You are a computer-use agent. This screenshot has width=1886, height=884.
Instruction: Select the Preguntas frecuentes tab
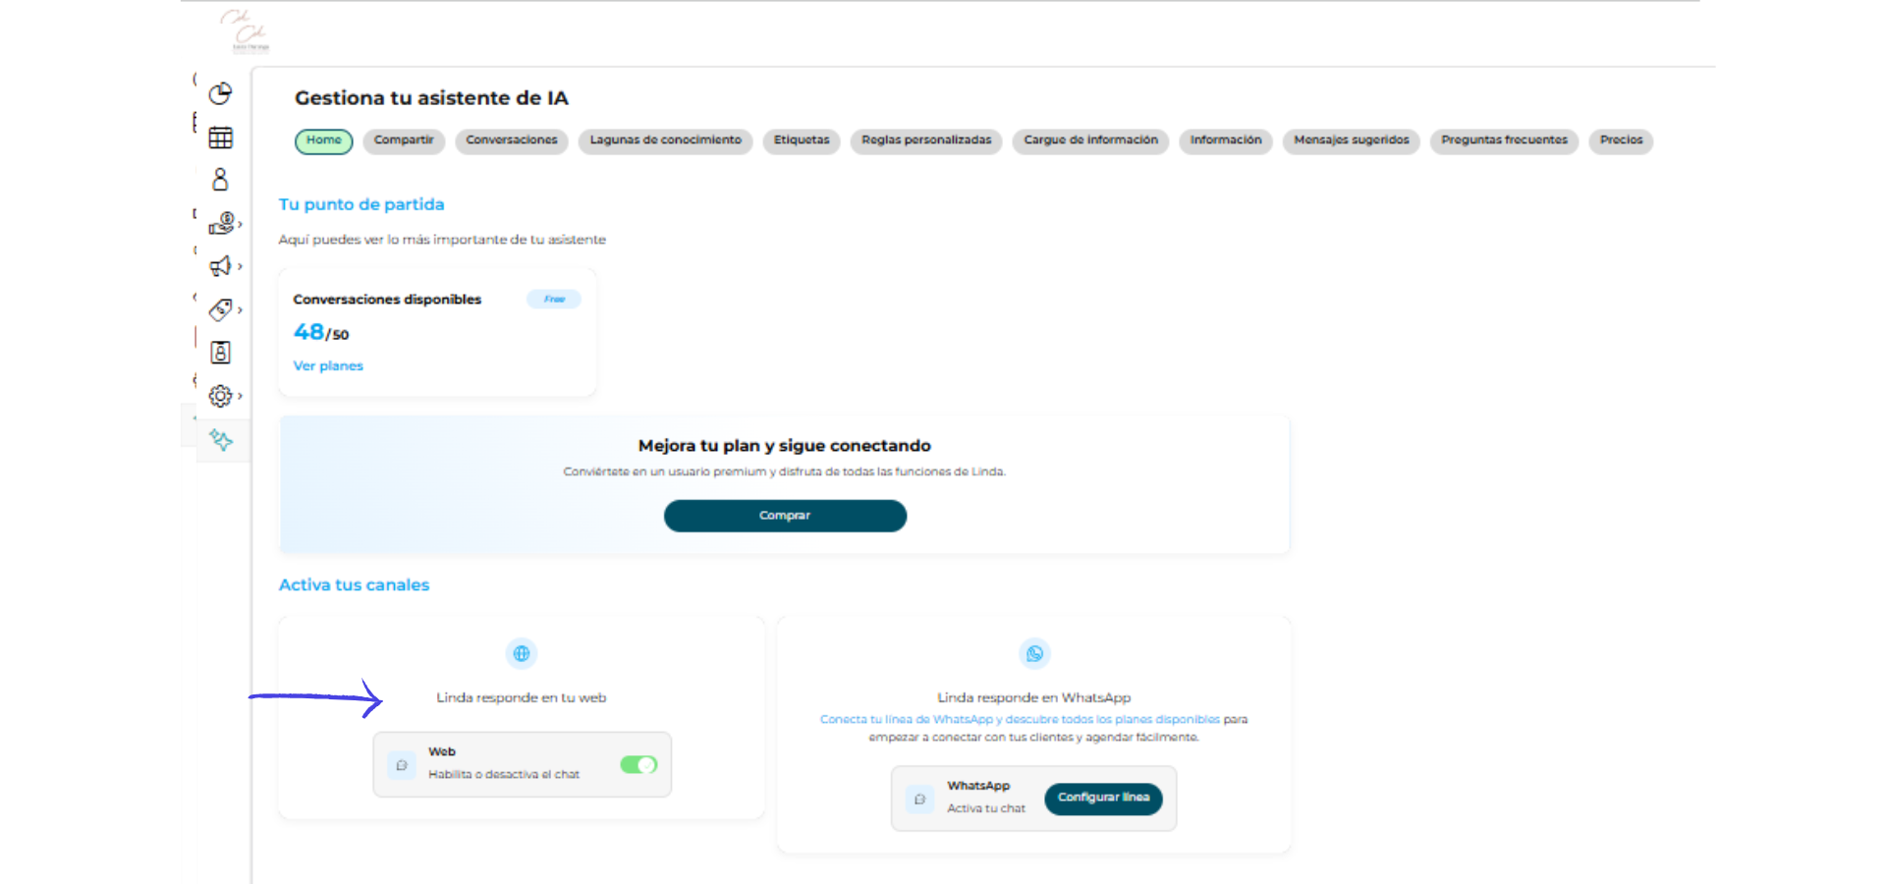pyautogui.click(x=1503, y=140)
